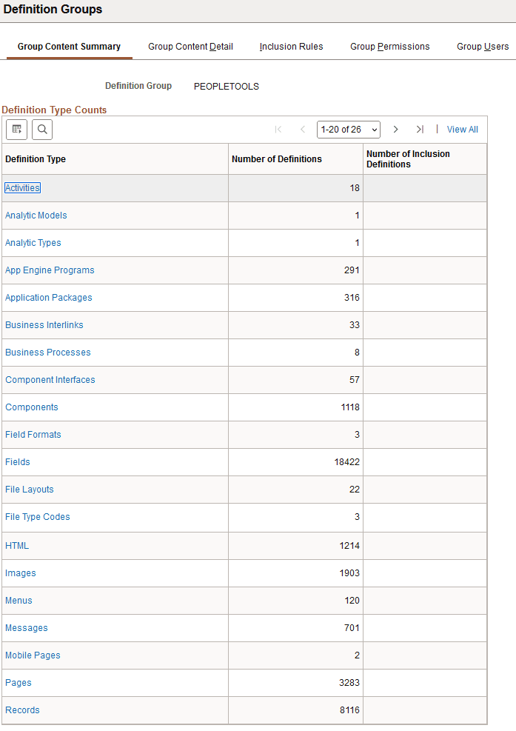The height and width of the screenshot is (731, 516).
Task: Open the Fields definition type link
Action: (17, 461)
